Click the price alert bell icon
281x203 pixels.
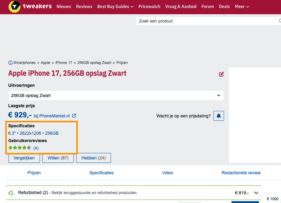click(218, 116)
